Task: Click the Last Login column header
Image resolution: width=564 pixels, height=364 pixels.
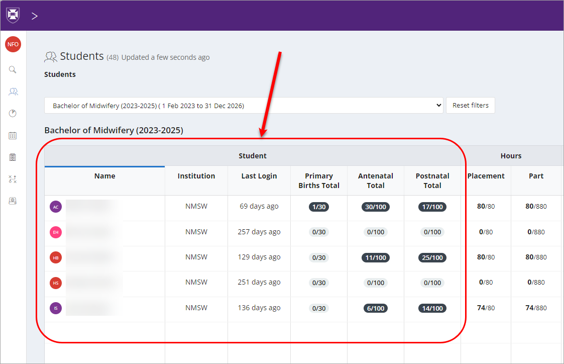Action: 259,176
